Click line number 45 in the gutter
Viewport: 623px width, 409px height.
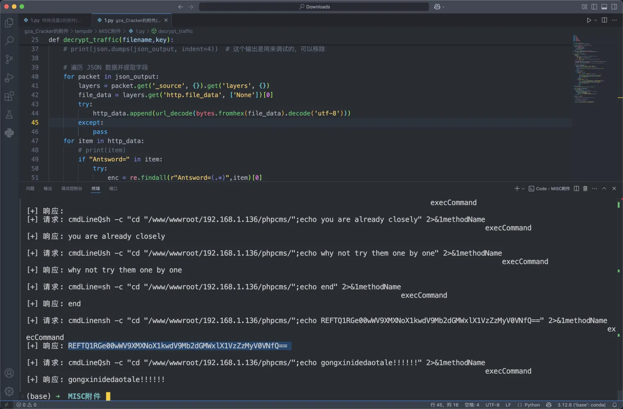click(35, 122)
